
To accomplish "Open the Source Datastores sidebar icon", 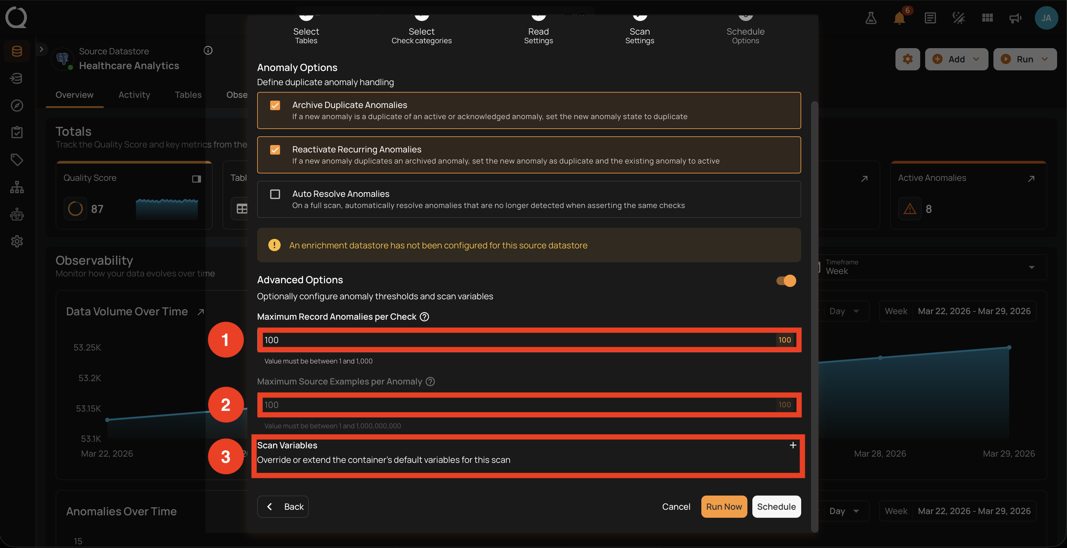I will click(17, 51).
